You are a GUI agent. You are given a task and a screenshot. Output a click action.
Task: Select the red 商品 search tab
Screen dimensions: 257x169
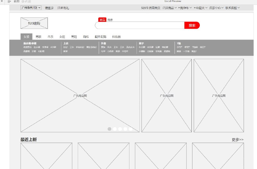102,20
